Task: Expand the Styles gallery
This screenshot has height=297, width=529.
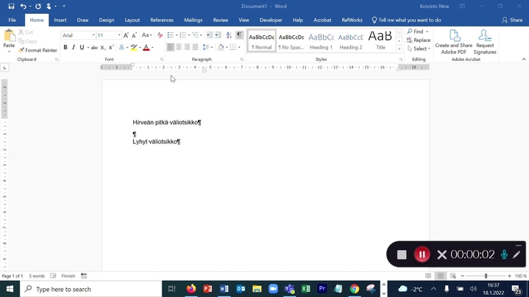Action: (x=399, y=49)
